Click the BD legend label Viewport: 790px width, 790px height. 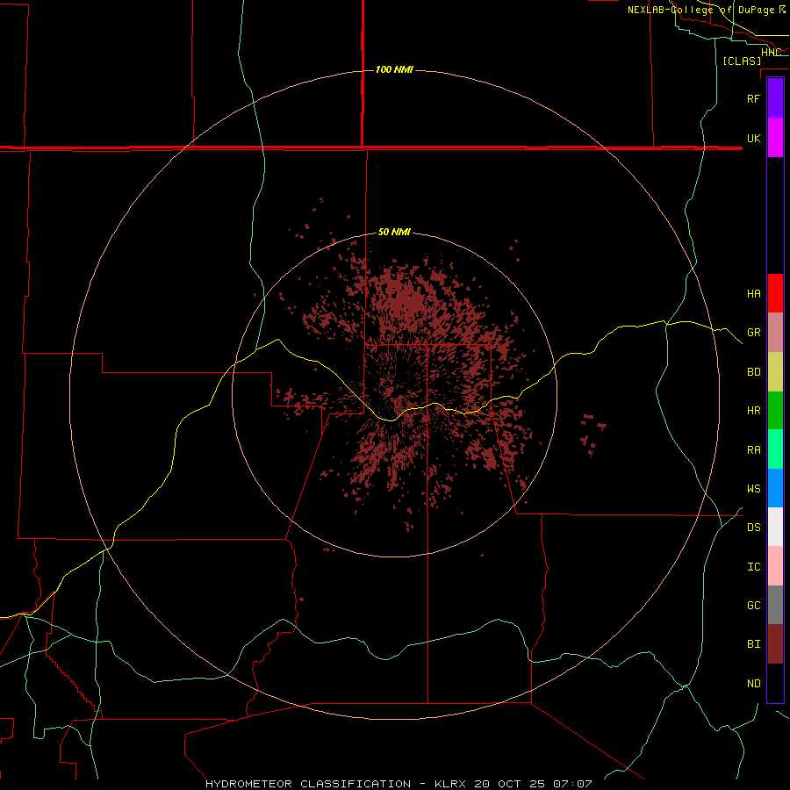coord(753,372)
